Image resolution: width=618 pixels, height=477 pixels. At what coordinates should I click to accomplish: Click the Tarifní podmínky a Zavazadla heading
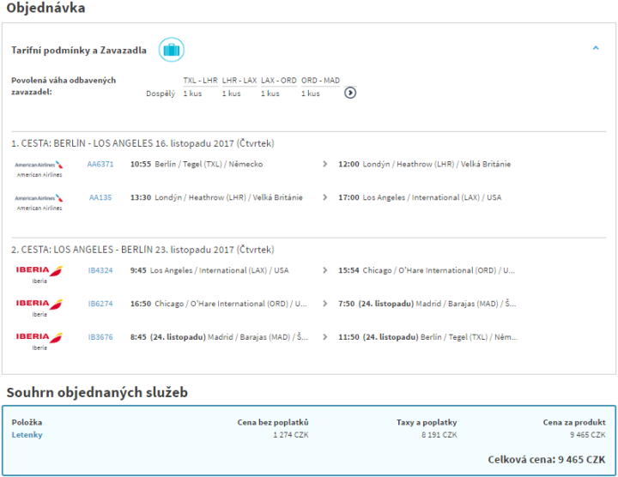point(79,51)
